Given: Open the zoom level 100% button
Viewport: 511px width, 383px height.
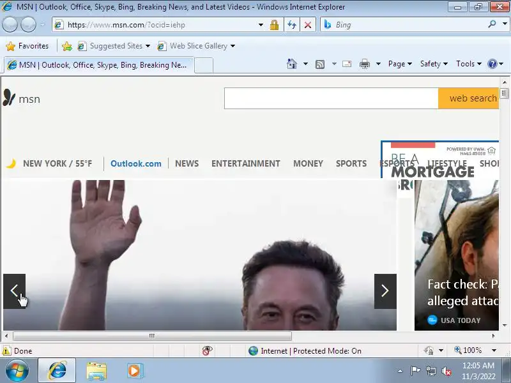Looking at the screenshot, I should tap(468, 350).
